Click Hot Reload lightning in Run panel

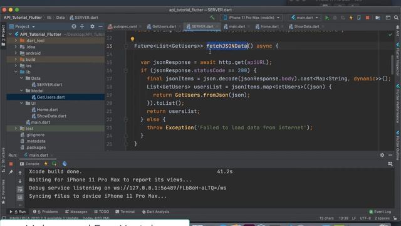point(46,164)
